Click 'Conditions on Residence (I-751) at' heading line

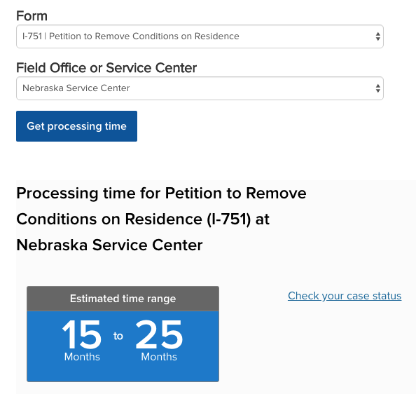pyautogui.click(x=143, y=219)
